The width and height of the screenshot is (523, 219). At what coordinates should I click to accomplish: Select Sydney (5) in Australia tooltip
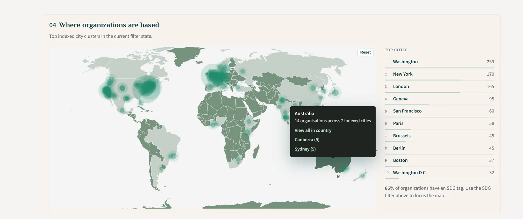pyautogui.click(x=305, y=149)
